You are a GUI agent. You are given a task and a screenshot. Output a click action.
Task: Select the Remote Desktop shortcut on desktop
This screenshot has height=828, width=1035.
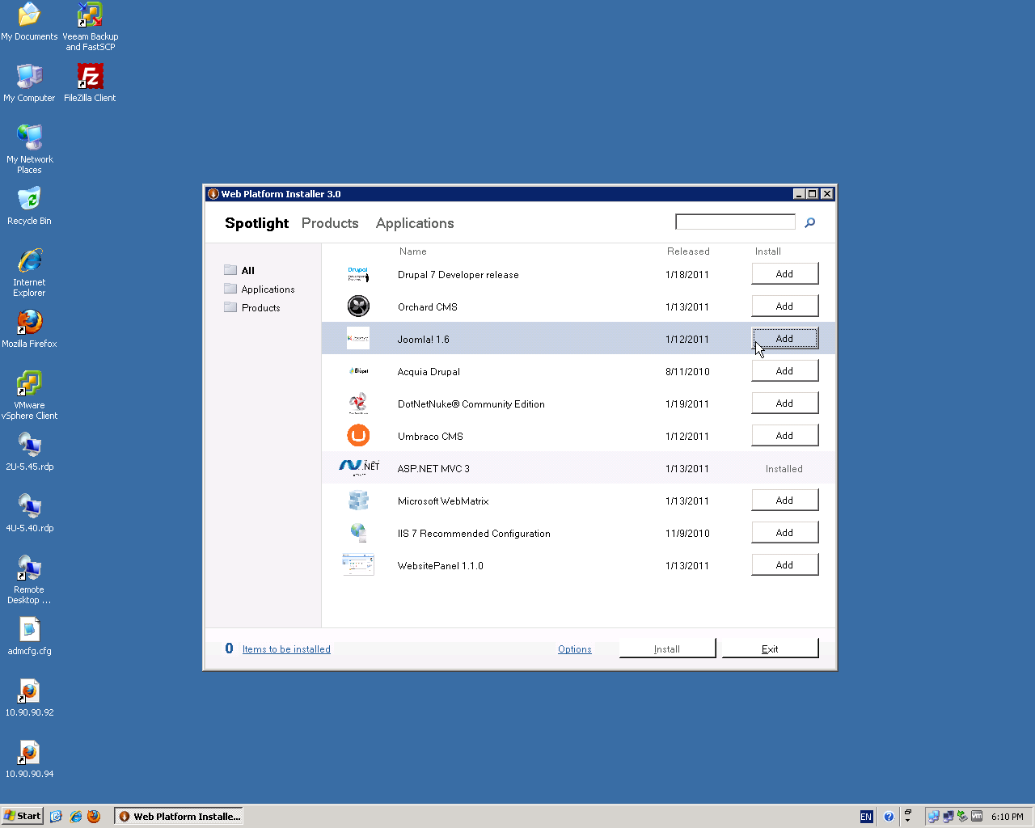point(29,580)
